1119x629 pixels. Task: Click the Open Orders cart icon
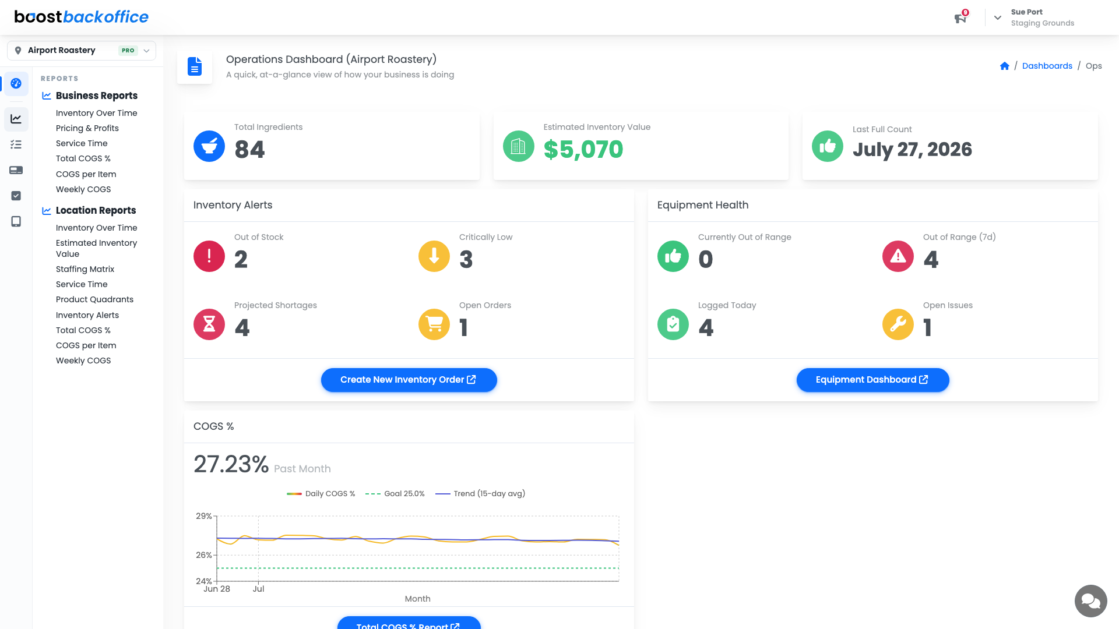click(434, 324)
